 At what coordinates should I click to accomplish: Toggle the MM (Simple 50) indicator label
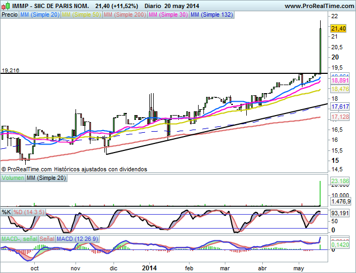pos(83,15)
